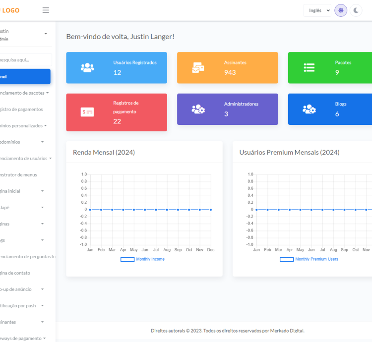Click the Usuários Registrados users icon
372x342 pixels.
(x=87, y=68)
